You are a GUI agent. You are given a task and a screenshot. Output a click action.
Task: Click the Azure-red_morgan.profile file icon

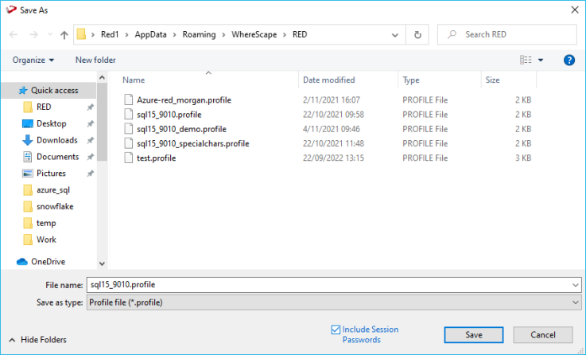130,100
